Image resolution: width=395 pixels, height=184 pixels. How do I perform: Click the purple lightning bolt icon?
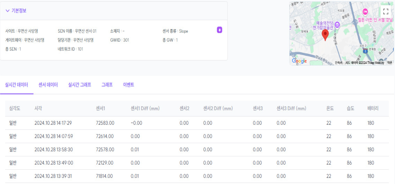(220, 30)
